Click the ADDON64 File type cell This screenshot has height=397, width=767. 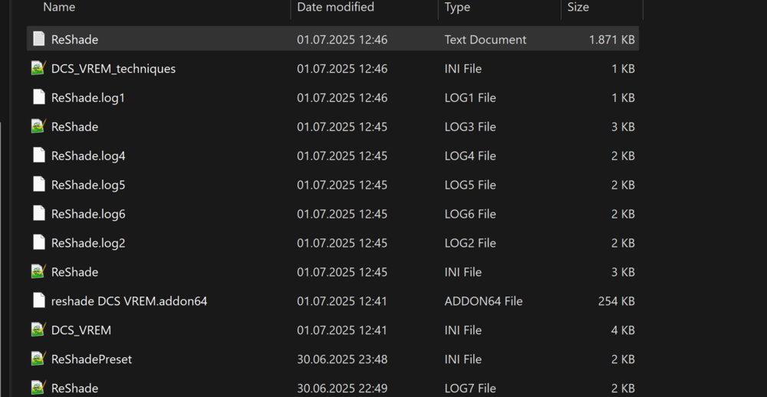click(x=483, y=301)
